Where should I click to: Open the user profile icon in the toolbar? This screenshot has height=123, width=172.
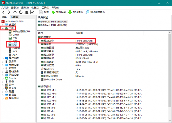coord(27,12)
